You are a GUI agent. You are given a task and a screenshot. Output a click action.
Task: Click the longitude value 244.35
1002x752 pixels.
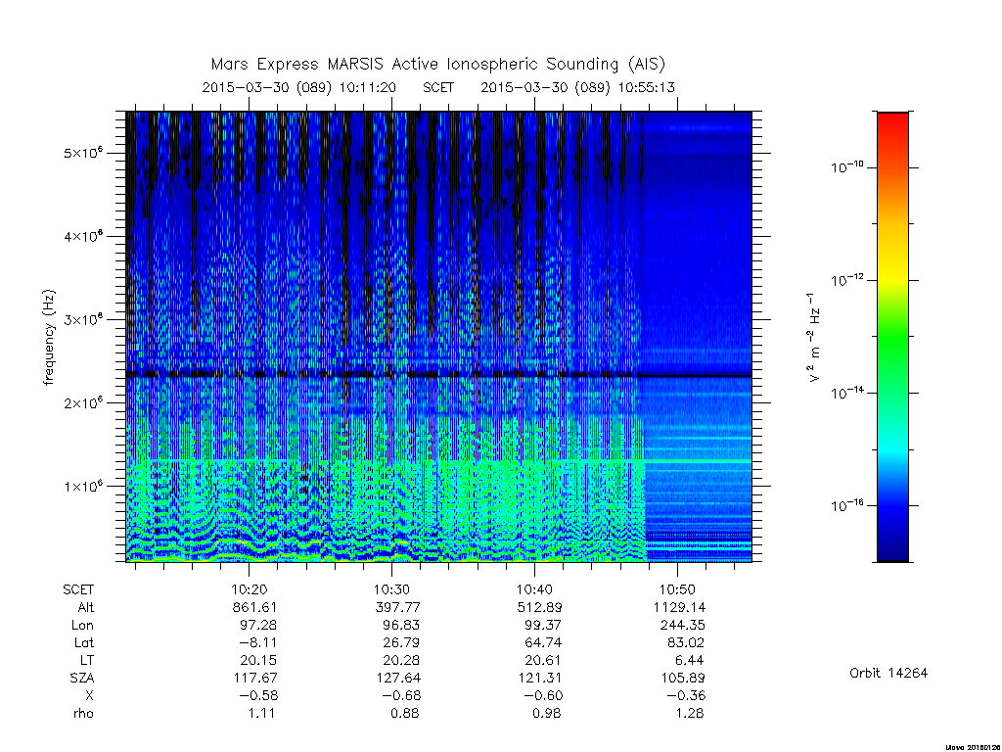point(682,625)
